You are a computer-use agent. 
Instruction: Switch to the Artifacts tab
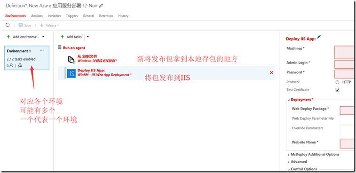(37, 16)
